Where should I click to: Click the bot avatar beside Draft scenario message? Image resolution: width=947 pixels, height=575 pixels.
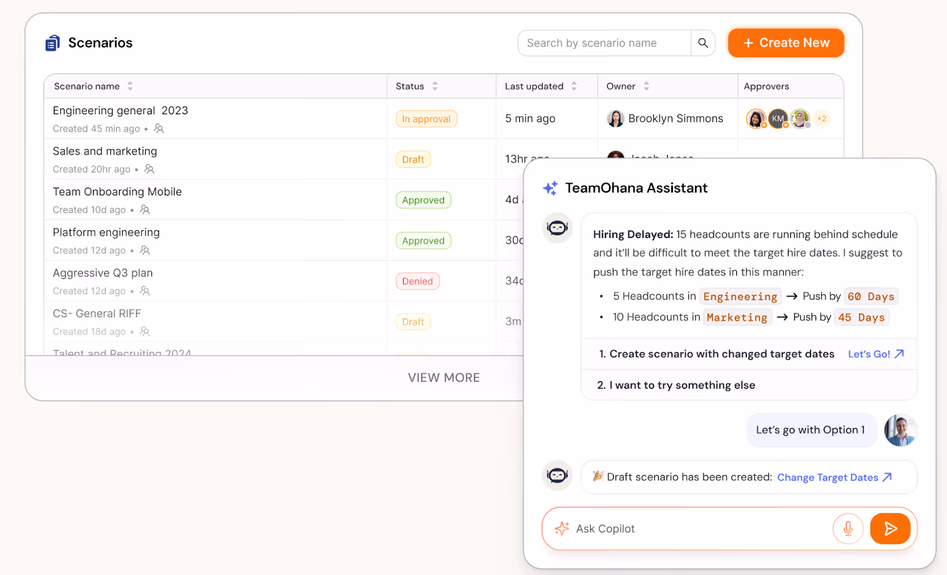click(x=557, y=476)
